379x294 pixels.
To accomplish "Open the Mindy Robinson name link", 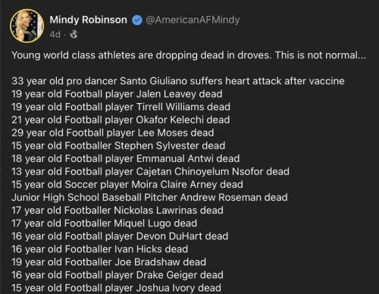I will tap(89, 20).
